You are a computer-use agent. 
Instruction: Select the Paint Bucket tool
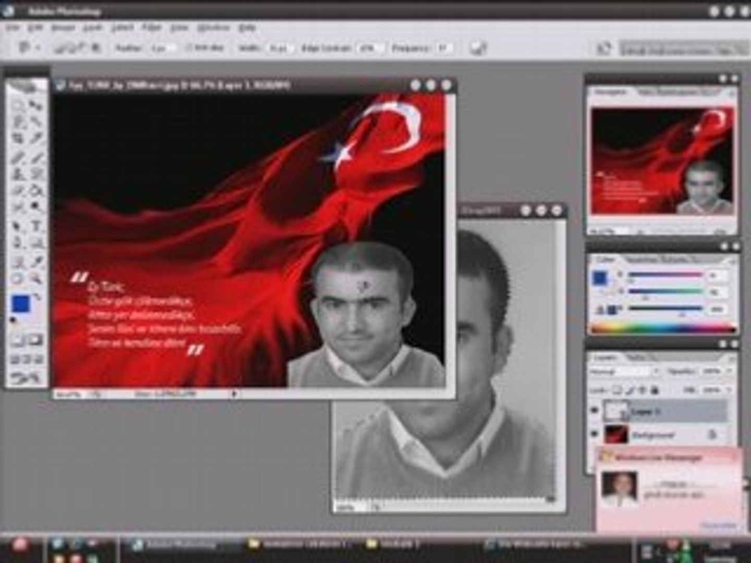click(35, 191)
